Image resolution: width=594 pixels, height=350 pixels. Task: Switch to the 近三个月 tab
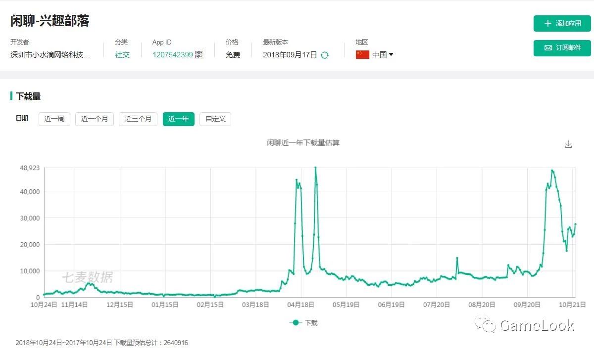[138, 119]
